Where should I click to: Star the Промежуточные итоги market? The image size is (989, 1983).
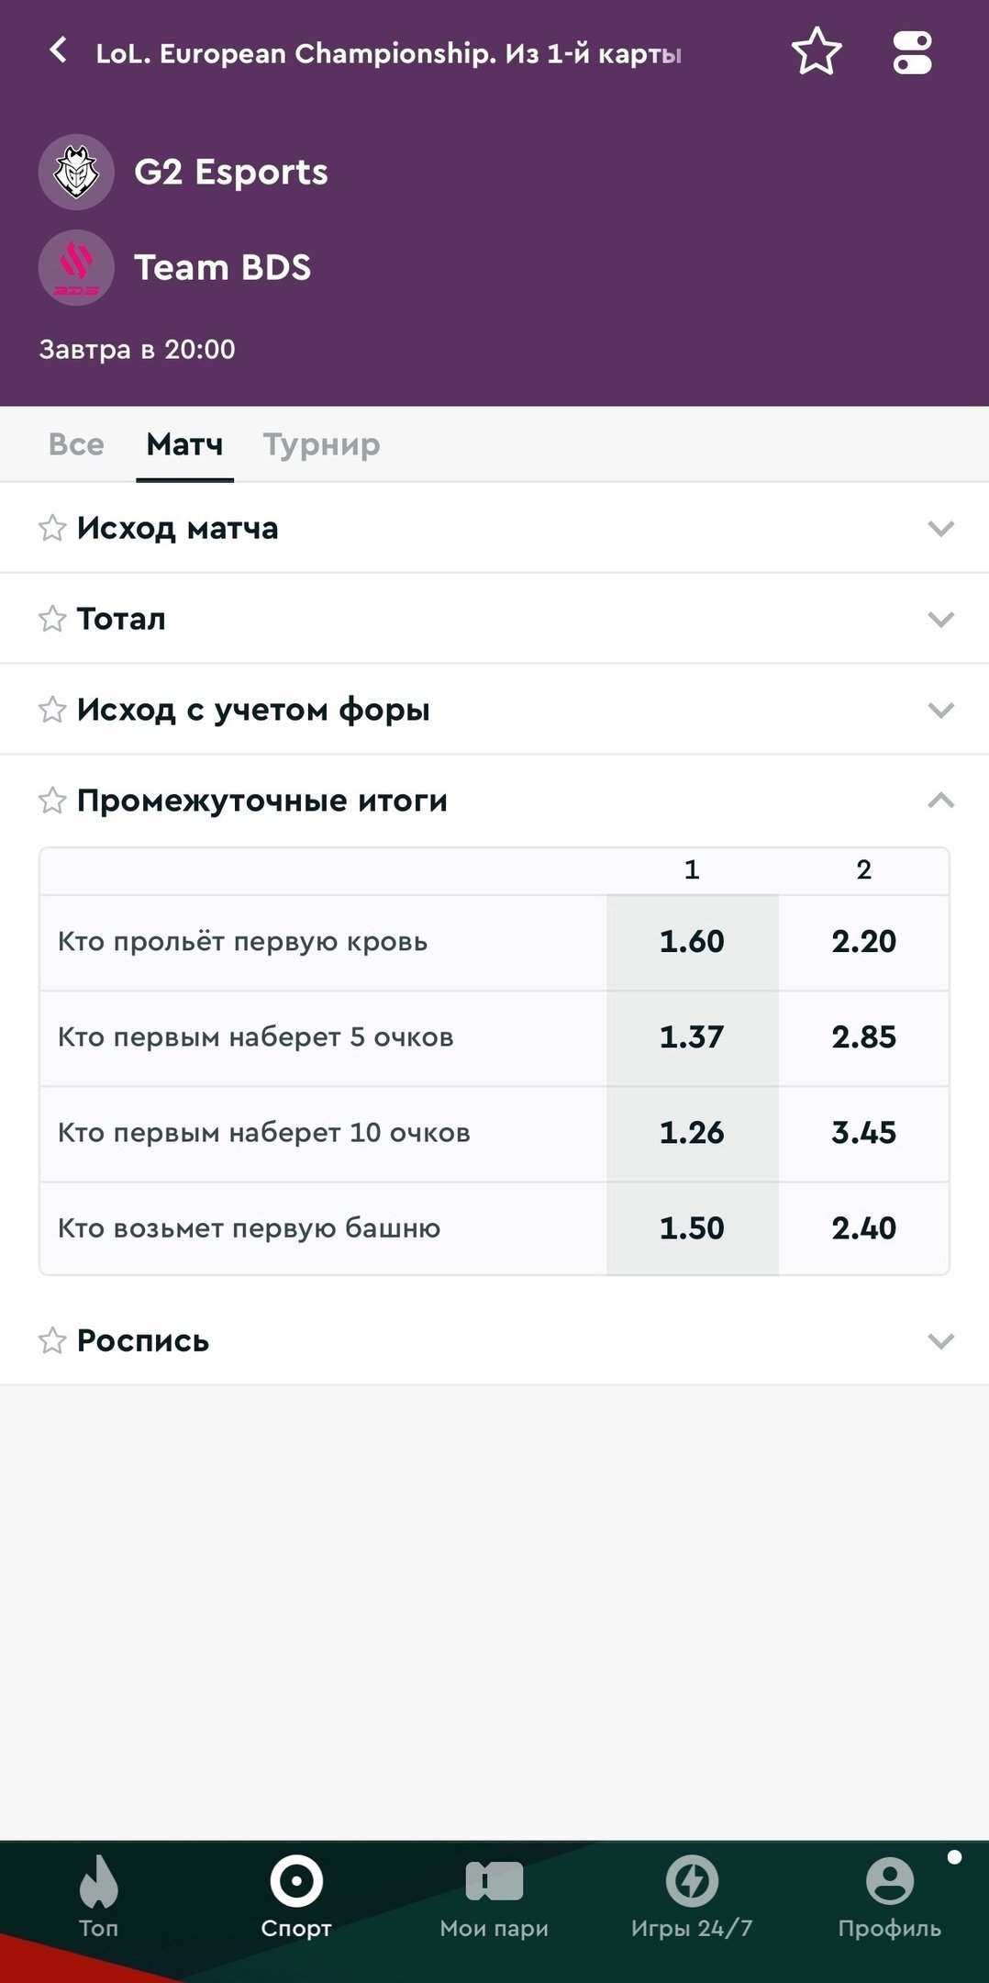click(52, 801)
